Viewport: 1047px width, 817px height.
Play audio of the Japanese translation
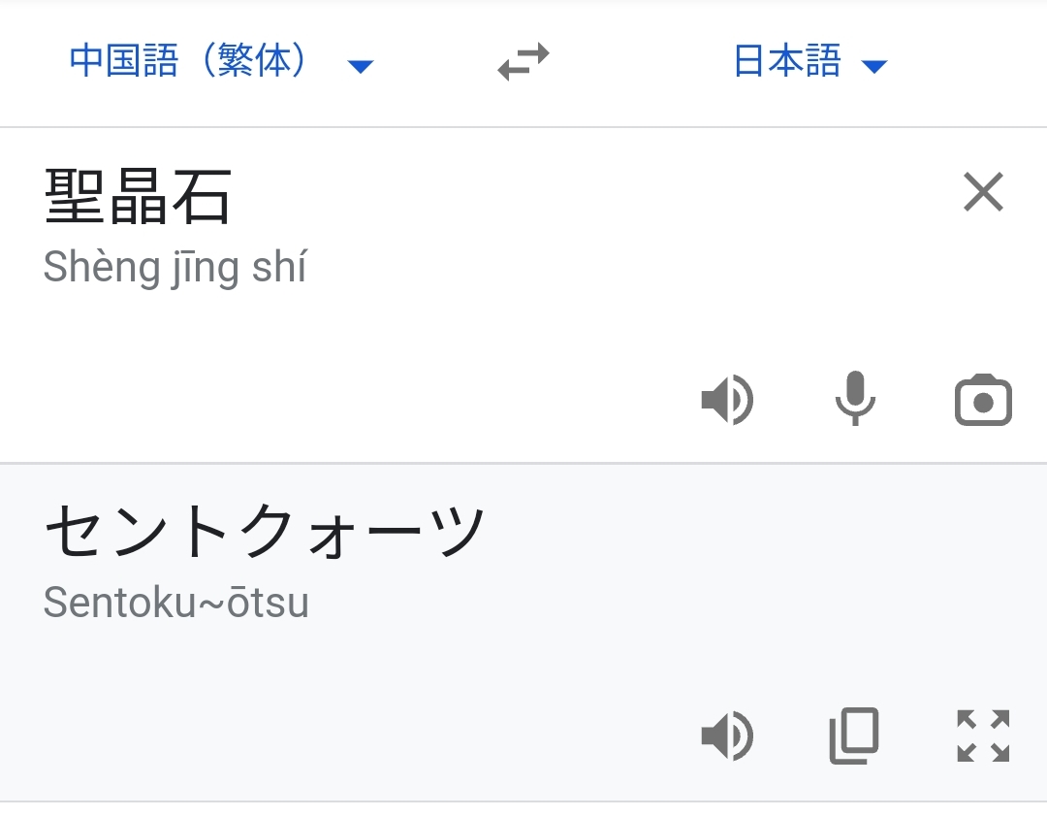[x=727, y=735]
